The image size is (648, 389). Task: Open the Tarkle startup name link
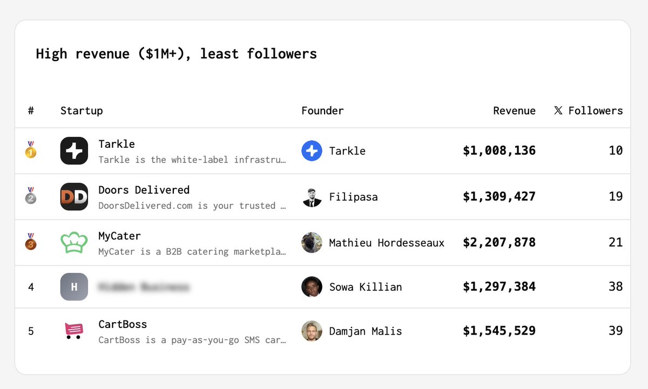(x=117, y=144)
